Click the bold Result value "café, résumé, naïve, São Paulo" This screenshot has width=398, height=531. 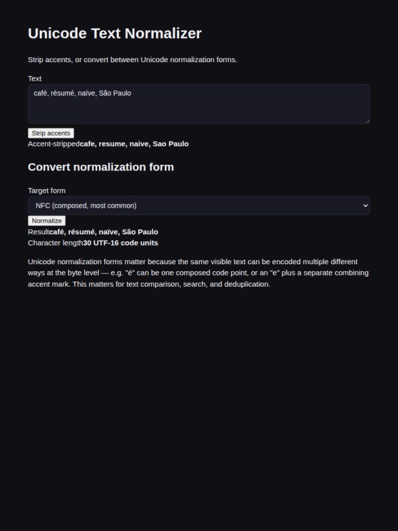point(104,232)
